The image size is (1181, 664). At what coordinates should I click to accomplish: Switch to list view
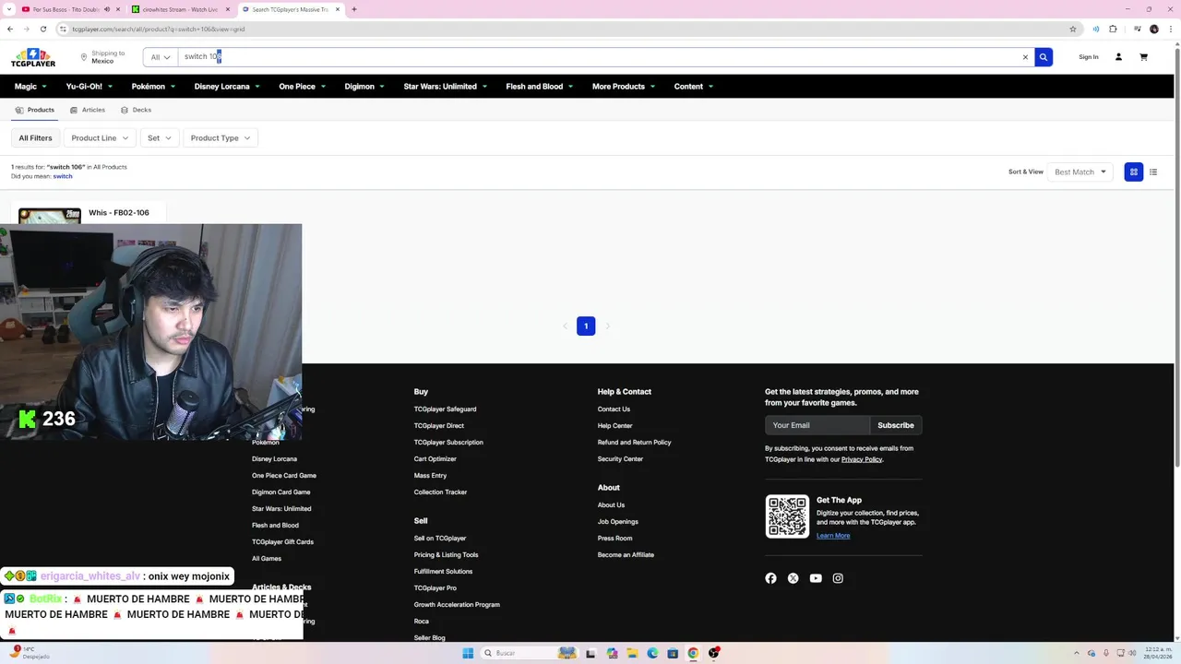1153,172
